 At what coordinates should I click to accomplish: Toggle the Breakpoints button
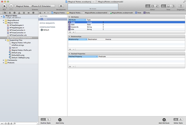tap(61, 6)
